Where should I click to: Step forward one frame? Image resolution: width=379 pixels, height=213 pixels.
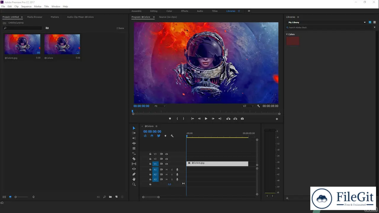click(213, 119)
